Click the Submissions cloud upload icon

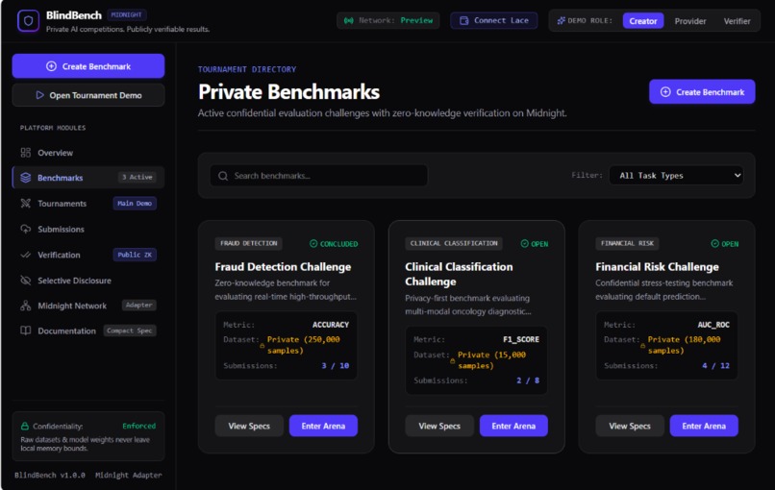(x=26, y=230)
